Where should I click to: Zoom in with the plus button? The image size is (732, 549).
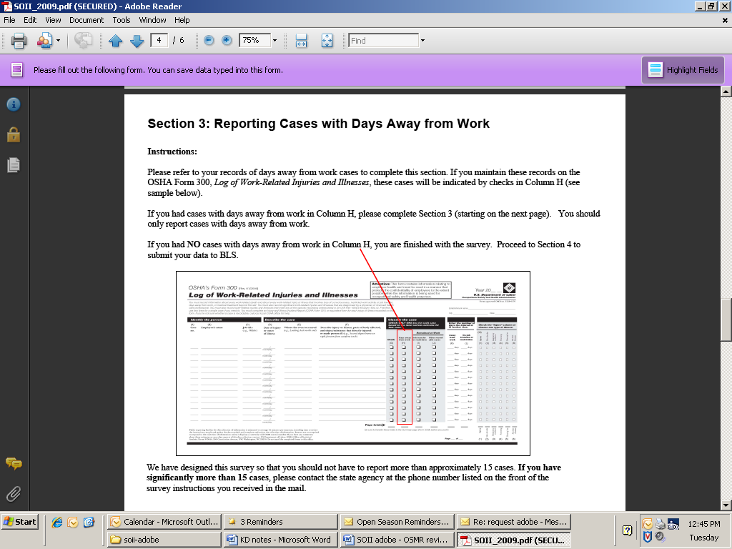pos(227,41)
